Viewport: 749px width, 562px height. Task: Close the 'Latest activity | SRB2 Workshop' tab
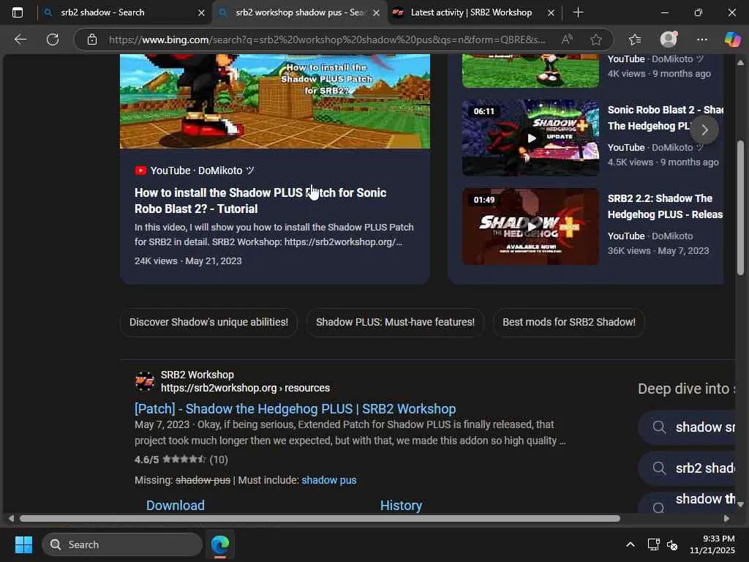click(x=551, y=13)
